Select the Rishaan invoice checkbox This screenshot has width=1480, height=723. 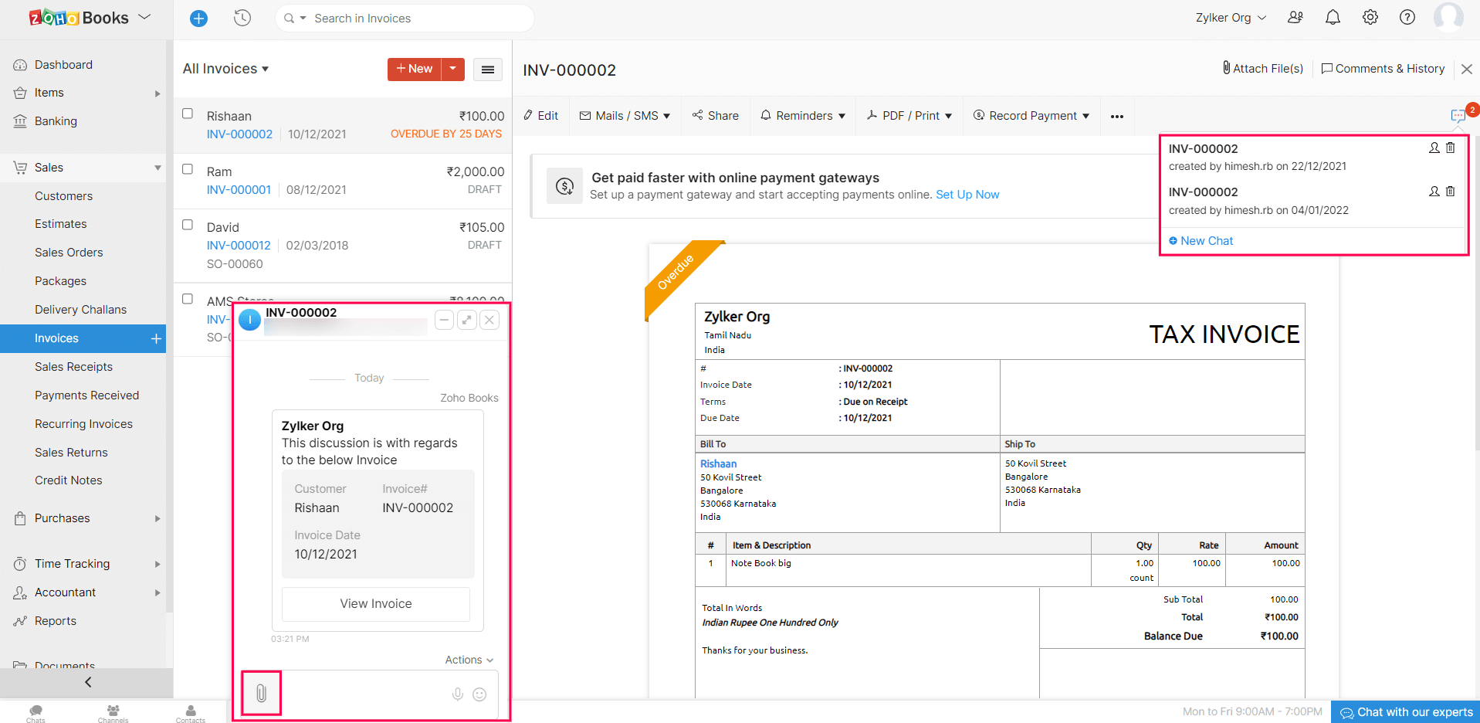[188, 114]
